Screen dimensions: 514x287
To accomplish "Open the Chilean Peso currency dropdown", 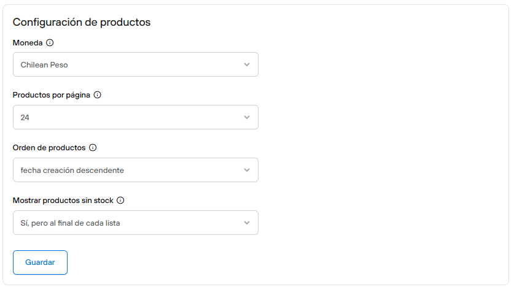I will click(135, 64).
